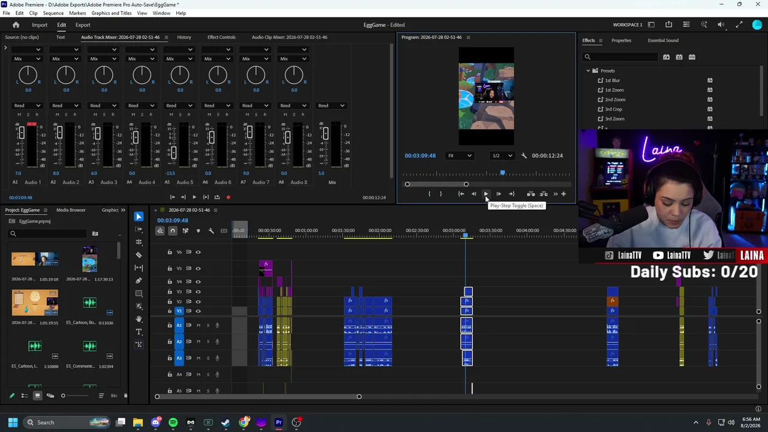This screenshot has height=432, width=768.
Task: Switch to the History tab
Action: tap(184, 37)
